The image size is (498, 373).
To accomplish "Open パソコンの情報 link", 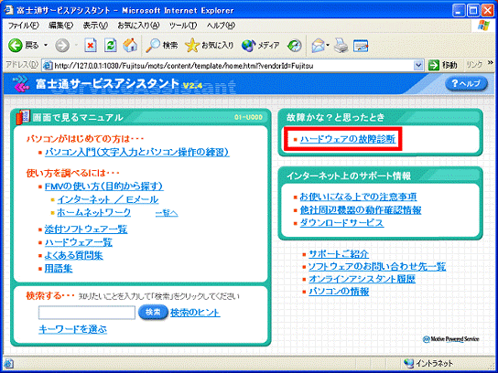I will 339,291.
